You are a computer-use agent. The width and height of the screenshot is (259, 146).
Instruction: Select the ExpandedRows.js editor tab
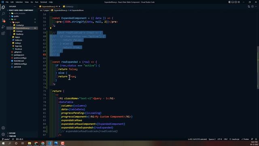pyautogui.click(x=49, y=6)
